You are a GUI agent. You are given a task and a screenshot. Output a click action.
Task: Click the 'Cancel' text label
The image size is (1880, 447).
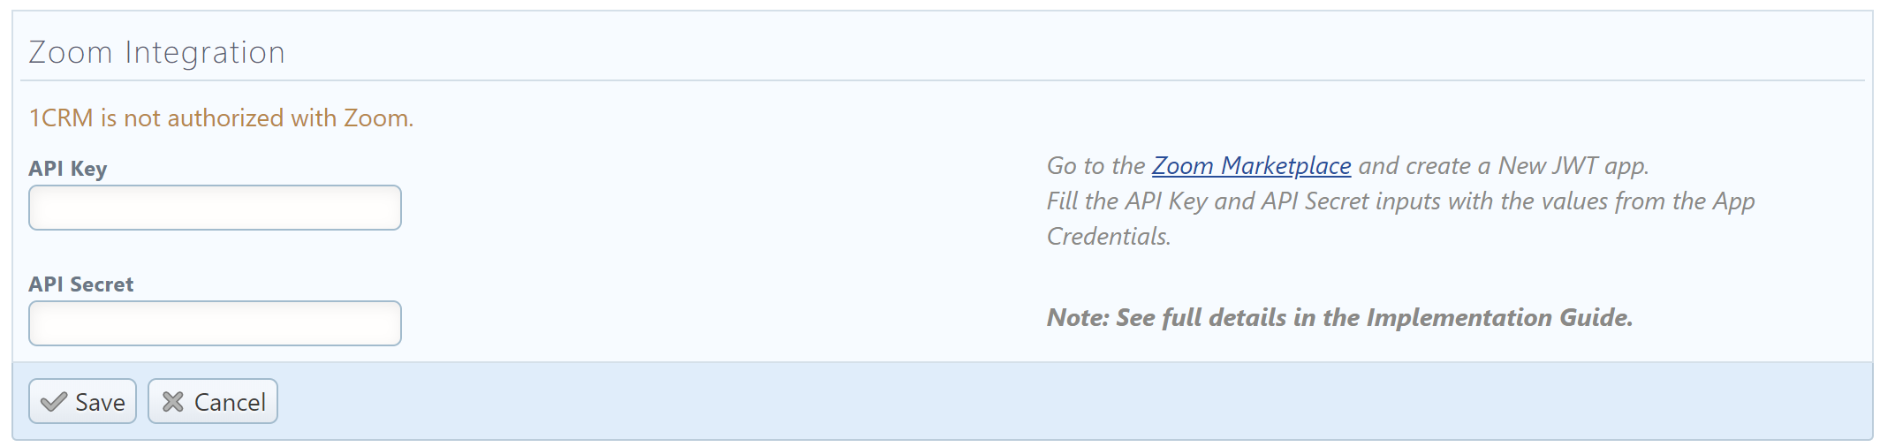click(x=230, y=403)
